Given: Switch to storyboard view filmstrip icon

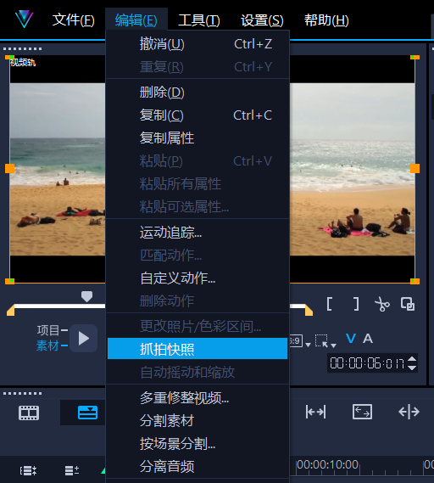Looking at the screenshot, I should pos(29,413).
